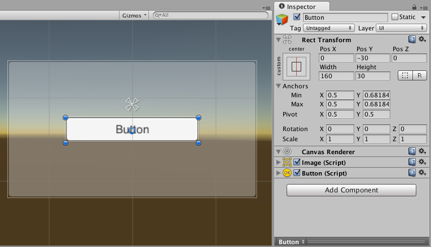Click the Button script OK icon
The height and width of the screenshot is (247, 431).
[x=287, y=173]
